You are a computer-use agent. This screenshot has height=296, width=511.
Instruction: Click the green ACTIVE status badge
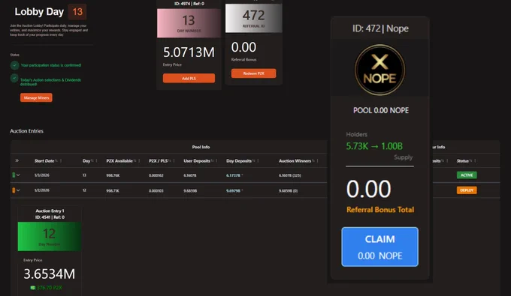tap(467, 175)
